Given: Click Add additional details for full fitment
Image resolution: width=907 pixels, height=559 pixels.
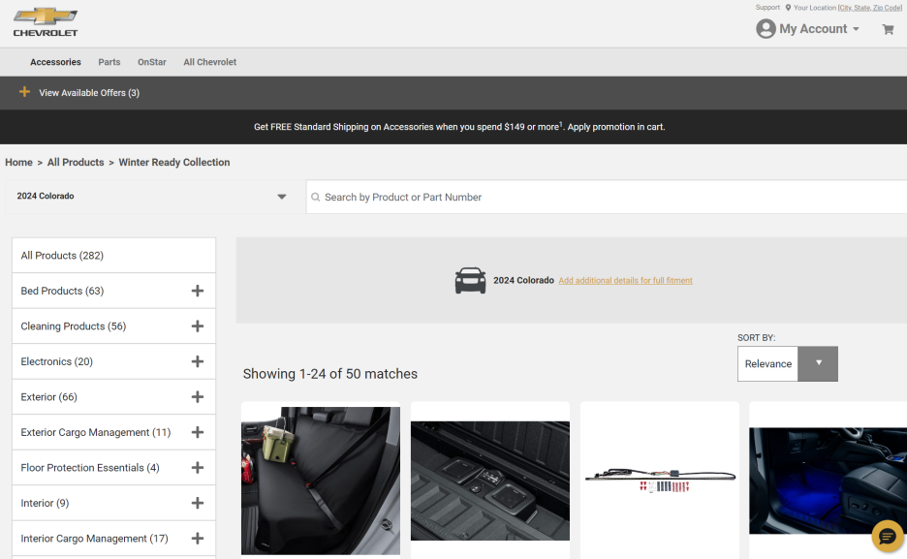Looking at the screenshot, I should [x=625, y=280].
